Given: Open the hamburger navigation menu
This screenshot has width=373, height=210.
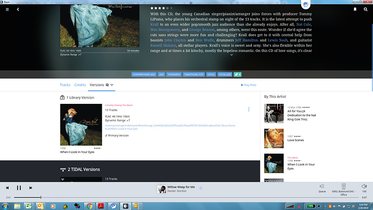Looking at the screenshot, I should tap(8, 10).
